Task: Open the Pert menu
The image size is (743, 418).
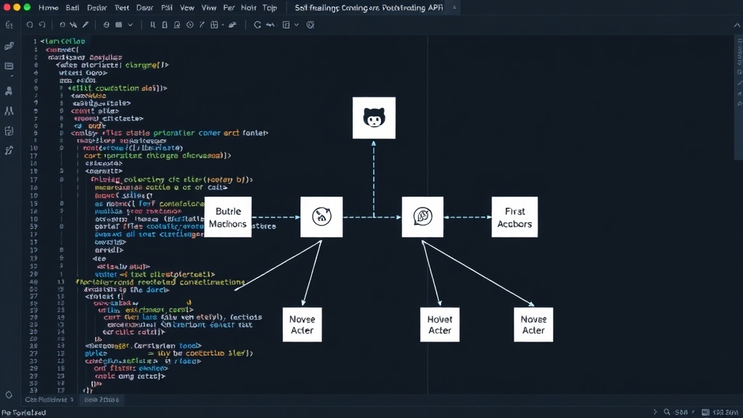Action: [122, 7]
